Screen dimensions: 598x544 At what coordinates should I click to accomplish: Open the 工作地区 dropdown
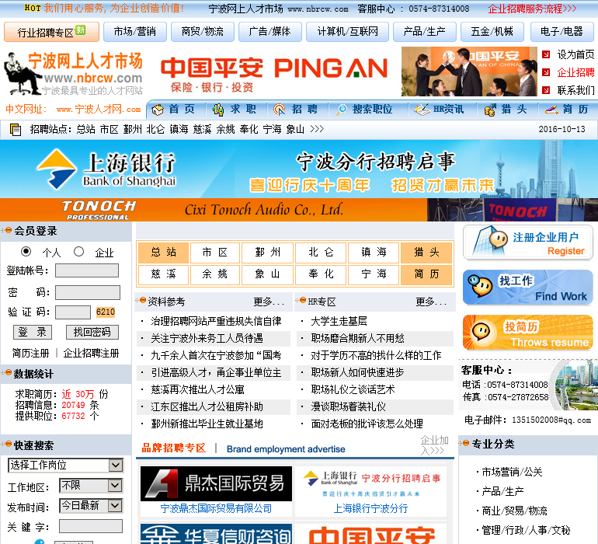pos(91,486)
